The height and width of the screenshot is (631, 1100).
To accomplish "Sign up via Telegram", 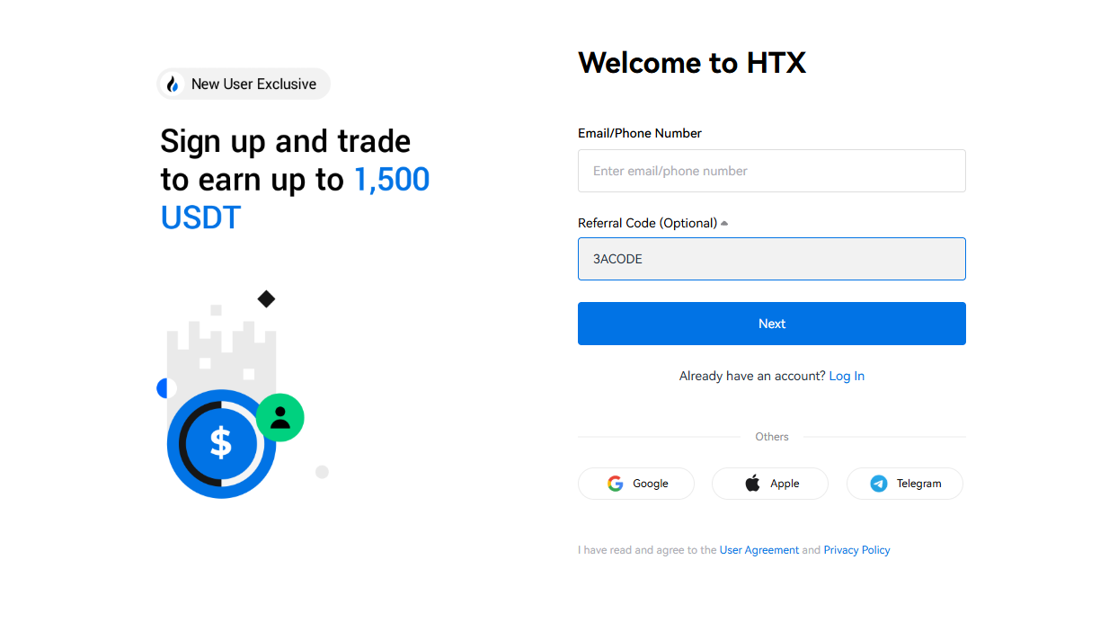I will 904,483.
